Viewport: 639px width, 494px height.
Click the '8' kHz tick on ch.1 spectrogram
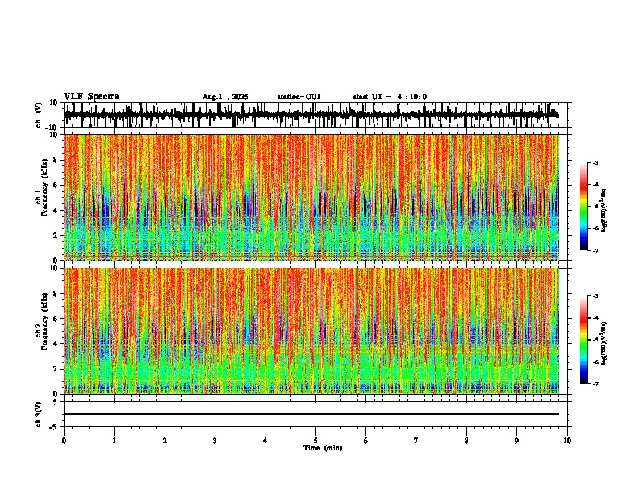(56, 160)
